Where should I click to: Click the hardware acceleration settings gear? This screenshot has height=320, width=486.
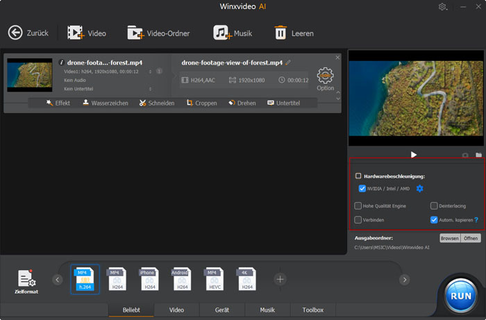click(419, 189)
